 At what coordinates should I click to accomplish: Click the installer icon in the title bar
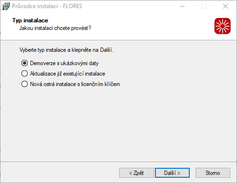pyautogui.click(x=6, y=6)
